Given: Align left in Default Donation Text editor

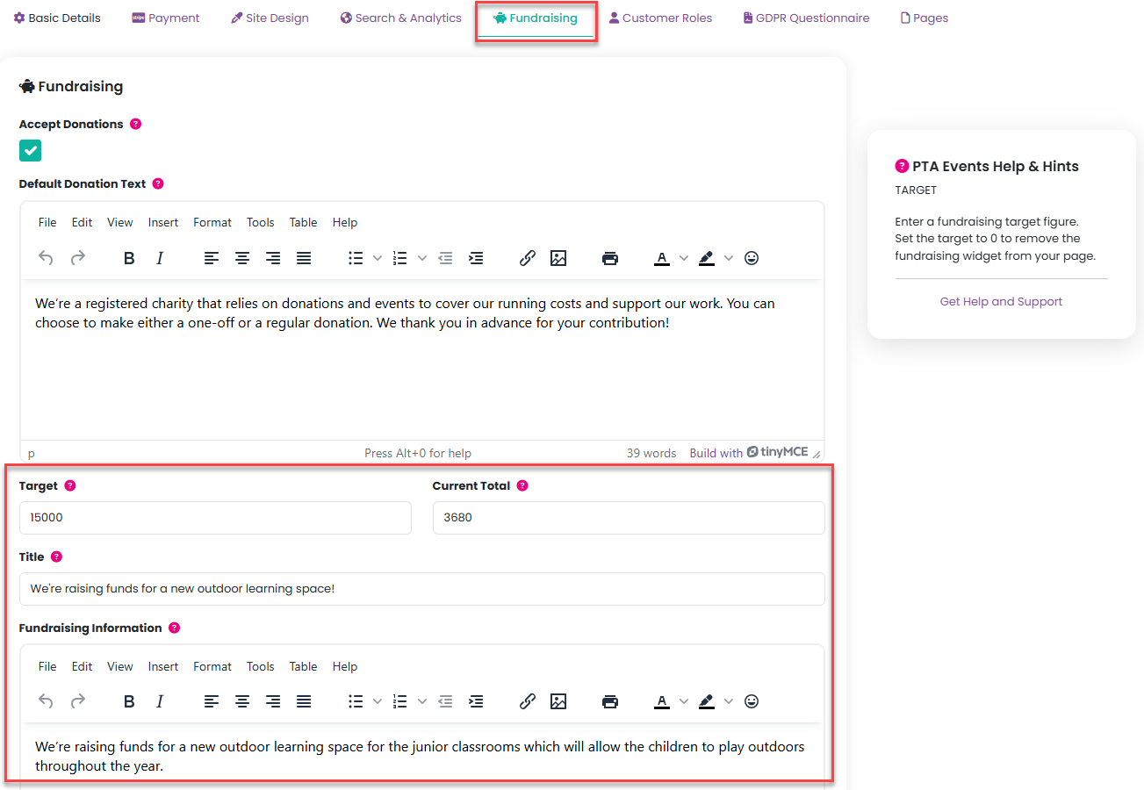Looking at the screenshot, I should pos(211,258).
